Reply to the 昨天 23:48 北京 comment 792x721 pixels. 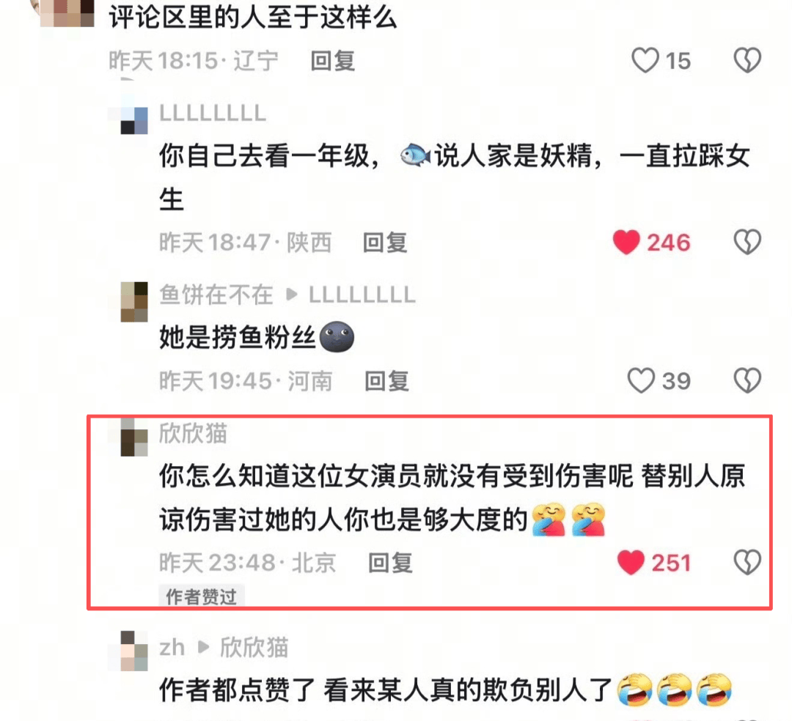click(x=390, y=563)
